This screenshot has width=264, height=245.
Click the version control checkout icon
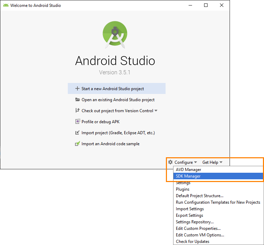click(x=77, y=111)
